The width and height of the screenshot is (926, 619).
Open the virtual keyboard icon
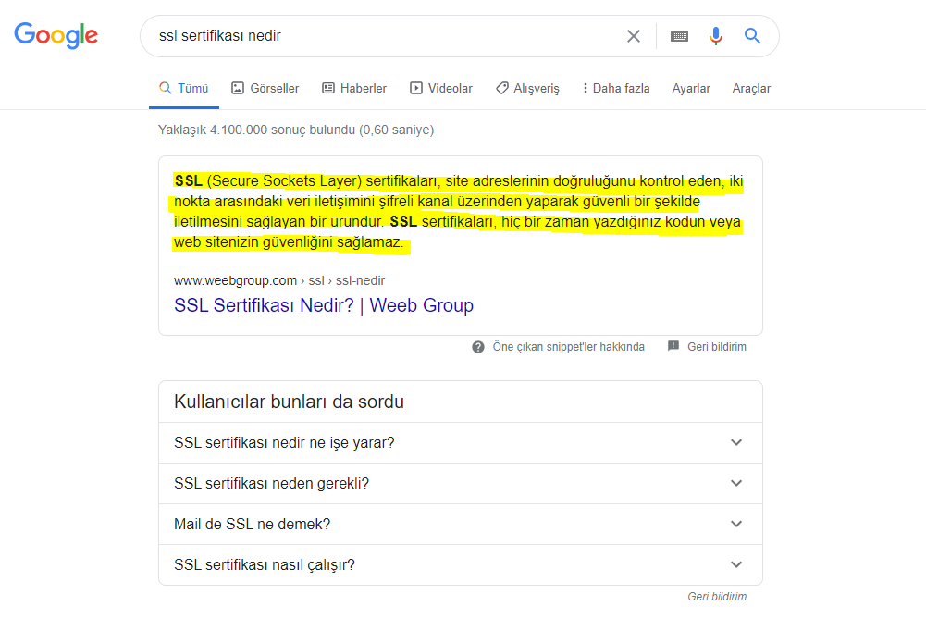click(679, 36)
